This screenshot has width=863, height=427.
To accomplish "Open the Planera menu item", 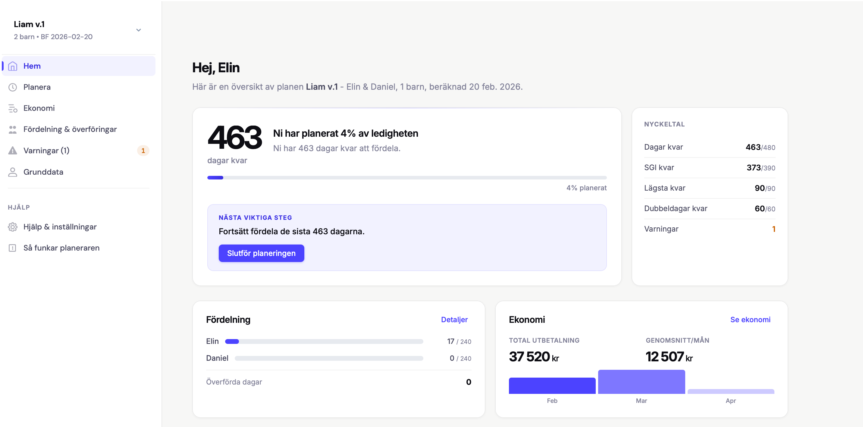I will [x=37, y=87].
